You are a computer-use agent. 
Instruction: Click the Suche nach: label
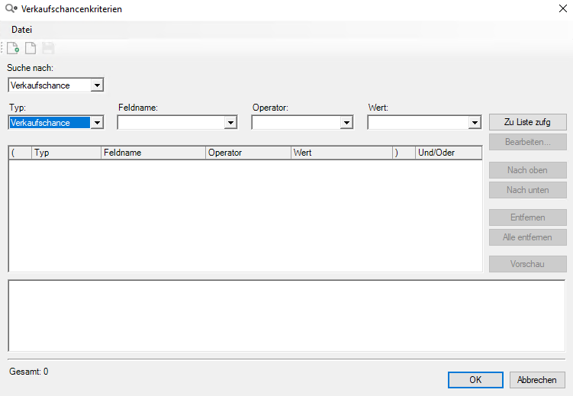tap(30, 68)
